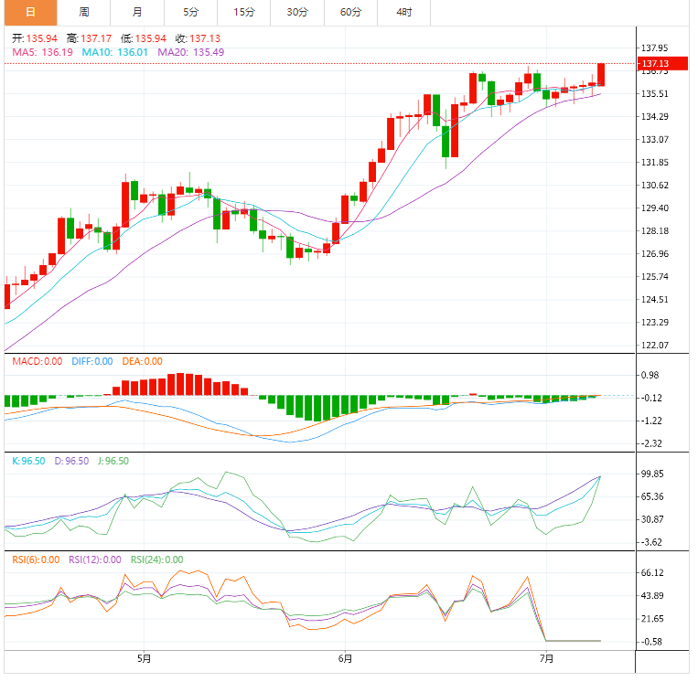
Task: Open the 4时 timeframe tab
Action: click(x=403, y=12)
